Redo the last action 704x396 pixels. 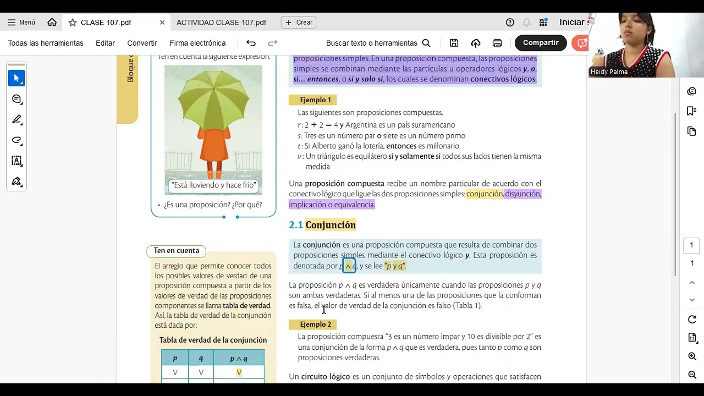coord(272,43)
